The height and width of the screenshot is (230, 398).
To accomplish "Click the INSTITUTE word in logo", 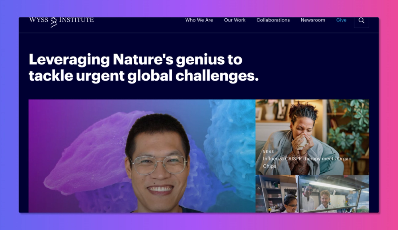I will coord(76,20).
